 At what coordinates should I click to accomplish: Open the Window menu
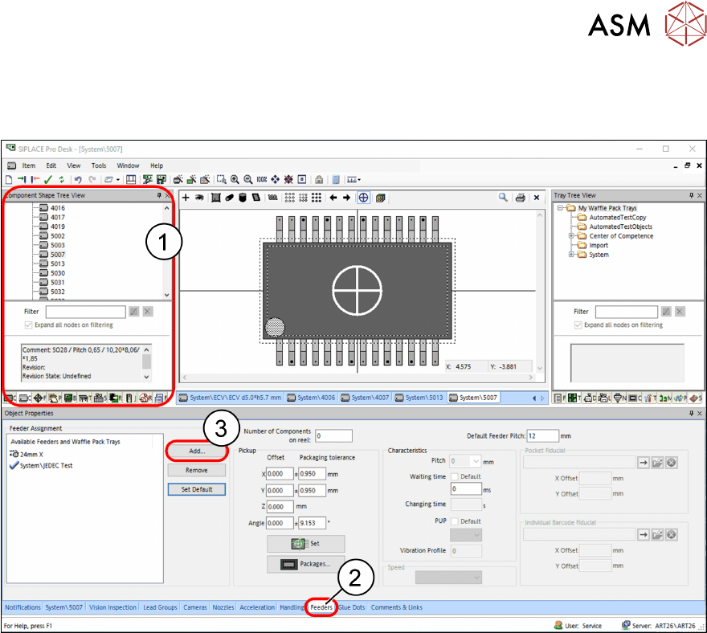(x=128, y=165)
